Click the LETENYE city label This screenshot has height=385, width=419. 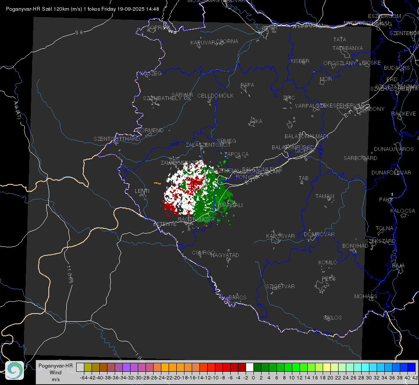(165, 224)
